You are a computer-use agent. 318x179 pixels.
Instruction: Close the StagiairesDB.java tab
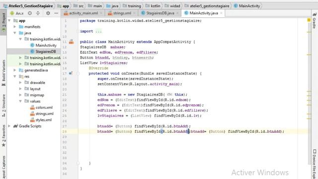tap(177, 13)
